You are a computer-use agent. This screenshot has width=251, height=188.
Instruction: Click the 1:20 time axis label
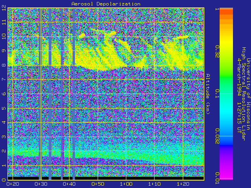183,184
